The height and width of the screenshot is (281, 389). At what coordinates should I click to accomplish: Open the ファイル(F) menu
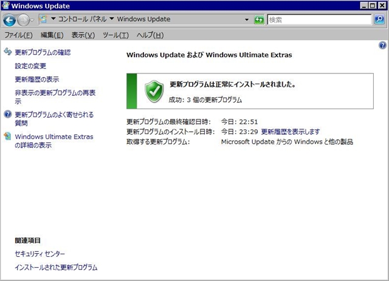point(19,35)
